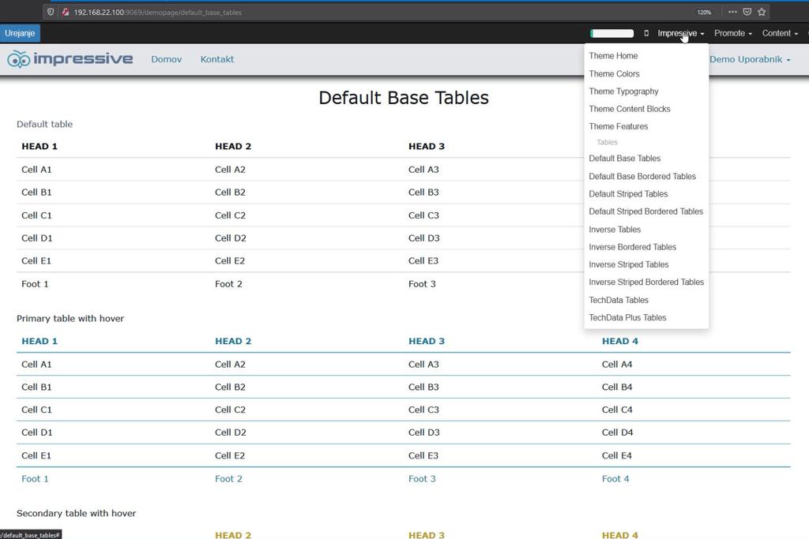The image size is (809, 539).
Task: Click the Default Base Tables page heading
Action: tap(404, 97)
